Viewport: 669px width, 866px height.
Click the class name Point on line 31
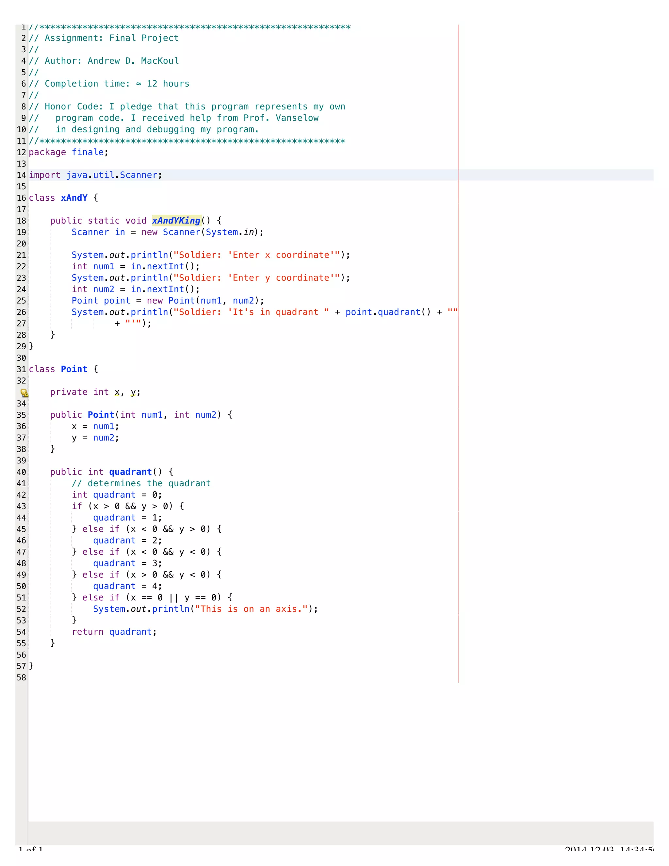(x=74, y=369)
